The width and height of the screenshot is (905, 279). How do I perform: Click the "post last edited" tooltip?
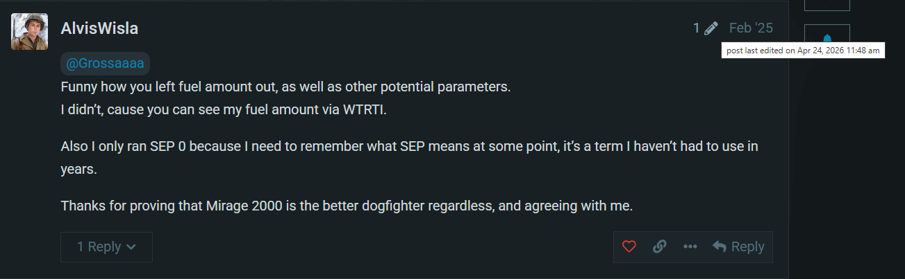point(803,51)
